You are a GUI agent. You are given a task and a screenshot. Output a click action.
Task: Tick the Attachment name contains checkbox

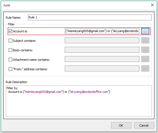[10, 59]
